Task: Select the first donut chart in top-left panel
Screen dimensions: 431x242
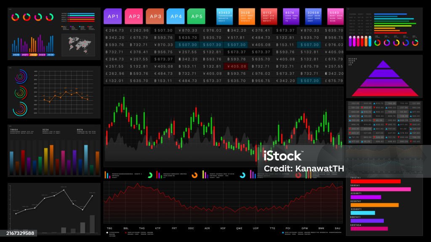Action: click(x=15, y=17)
